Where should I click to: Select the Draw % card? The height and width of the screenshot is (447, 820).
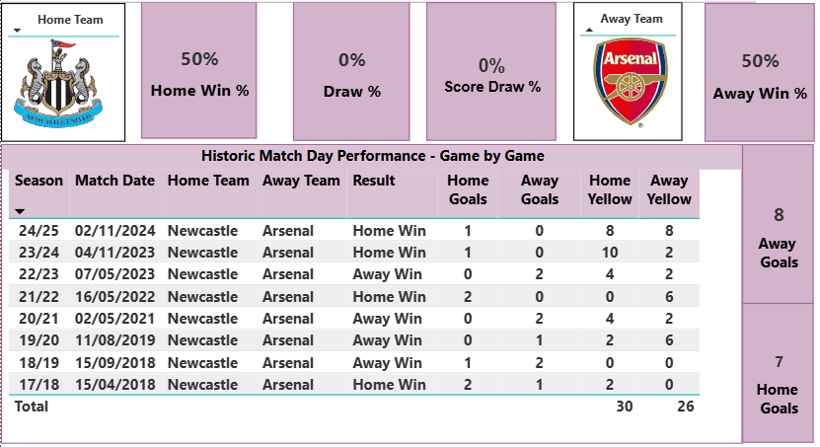351,74
